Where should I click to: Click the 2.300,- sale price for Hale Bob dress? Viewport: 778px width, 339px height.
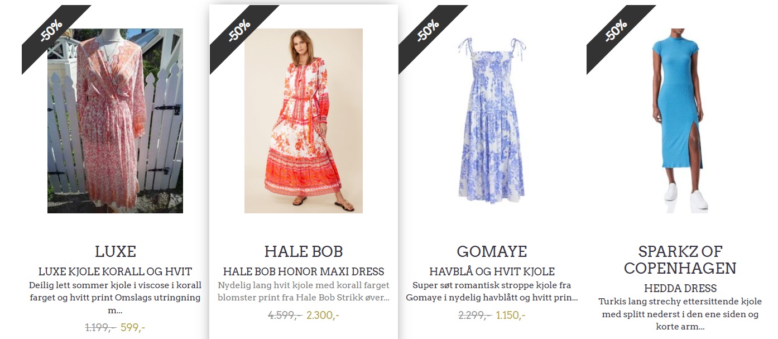(323, 315)
